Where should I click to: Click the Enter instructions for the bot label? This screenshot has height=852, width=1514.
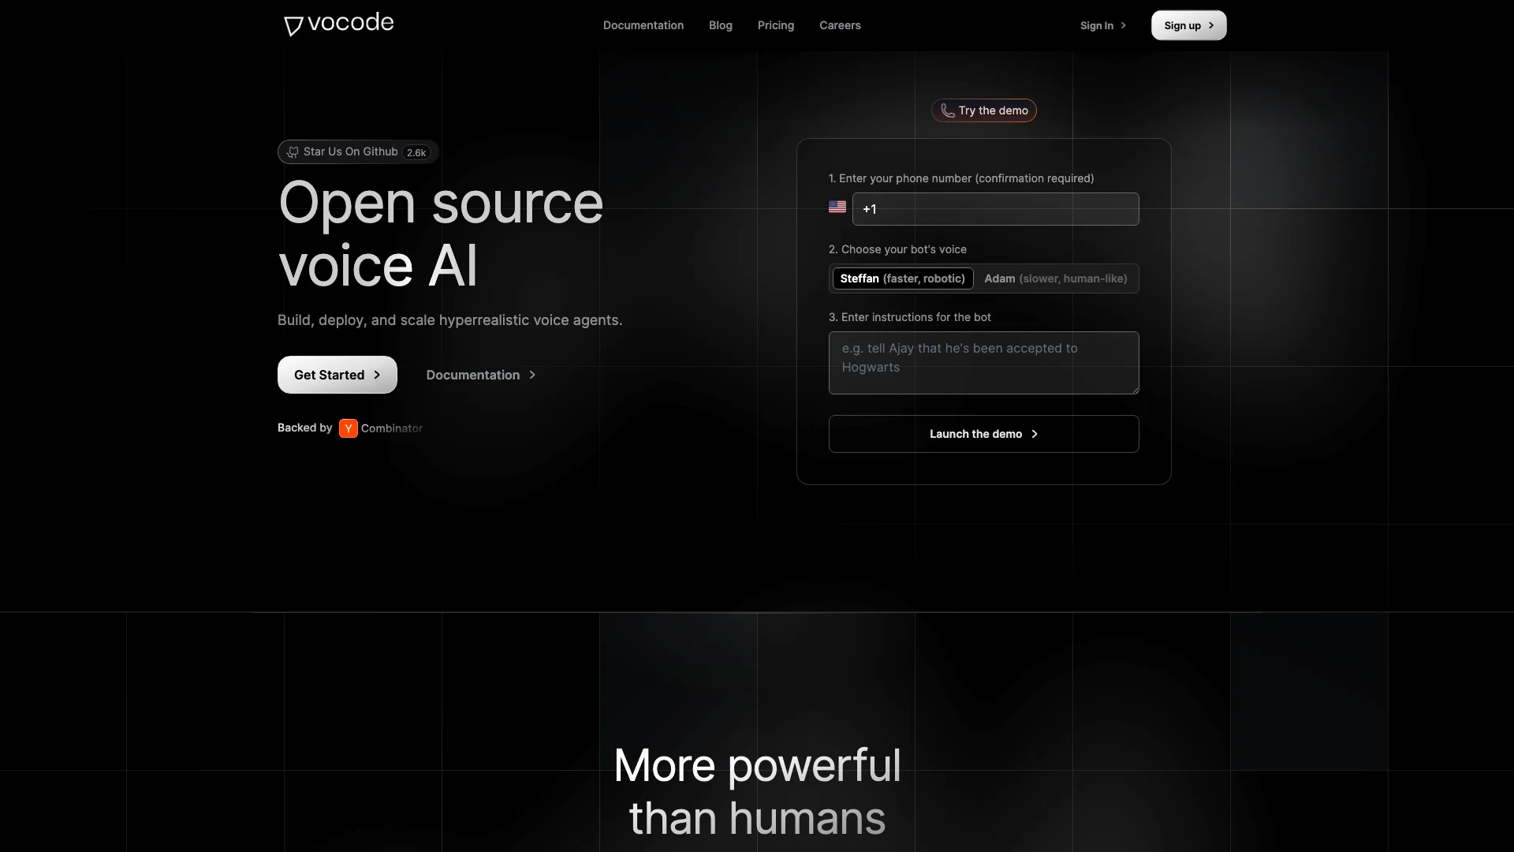[x=910, y=317]
